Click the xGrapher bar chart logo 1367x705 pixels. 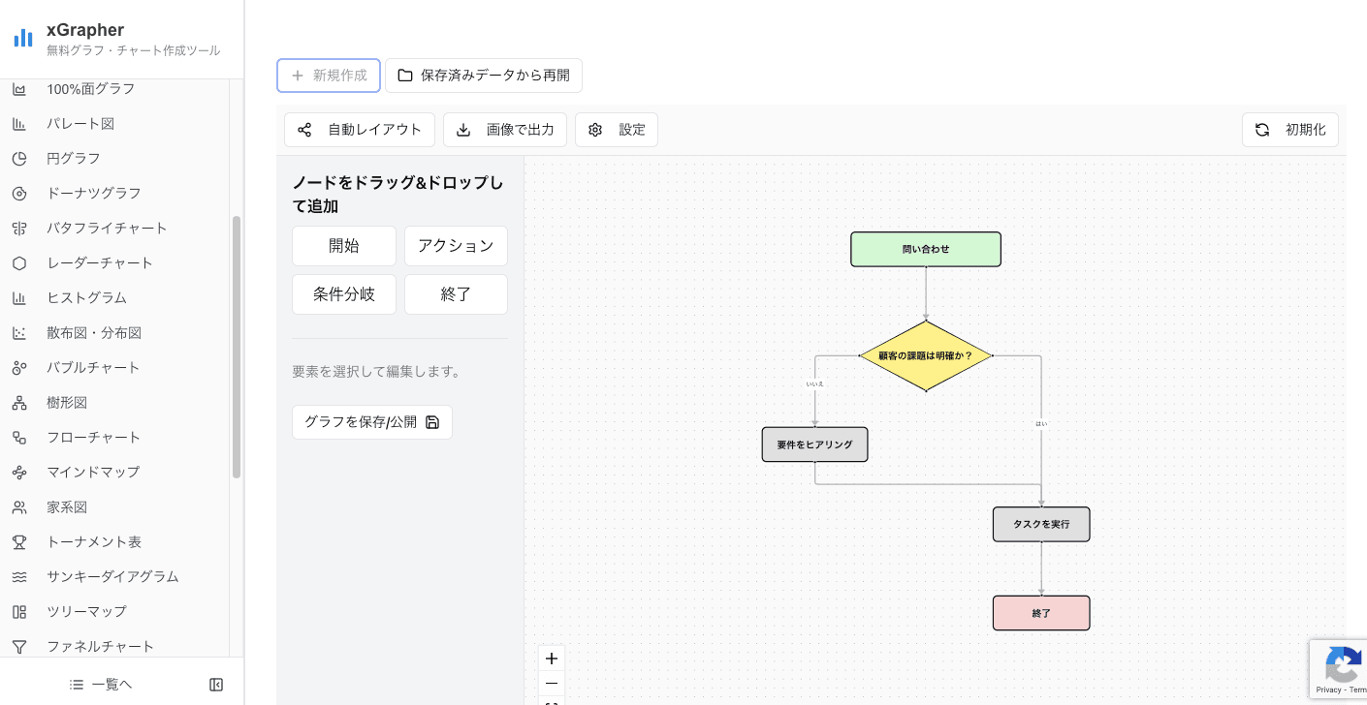pyautogui.click(x=22, y=39)
